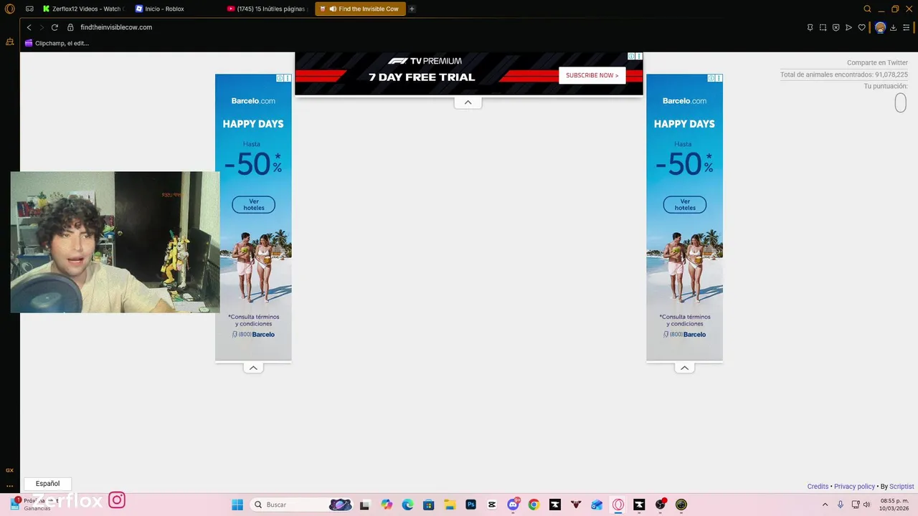This screenshot has width=918, height=516.
Task: Click Subscribe Now on F1 TV ad
Action: pyautogui.click(x=592, y=75)
